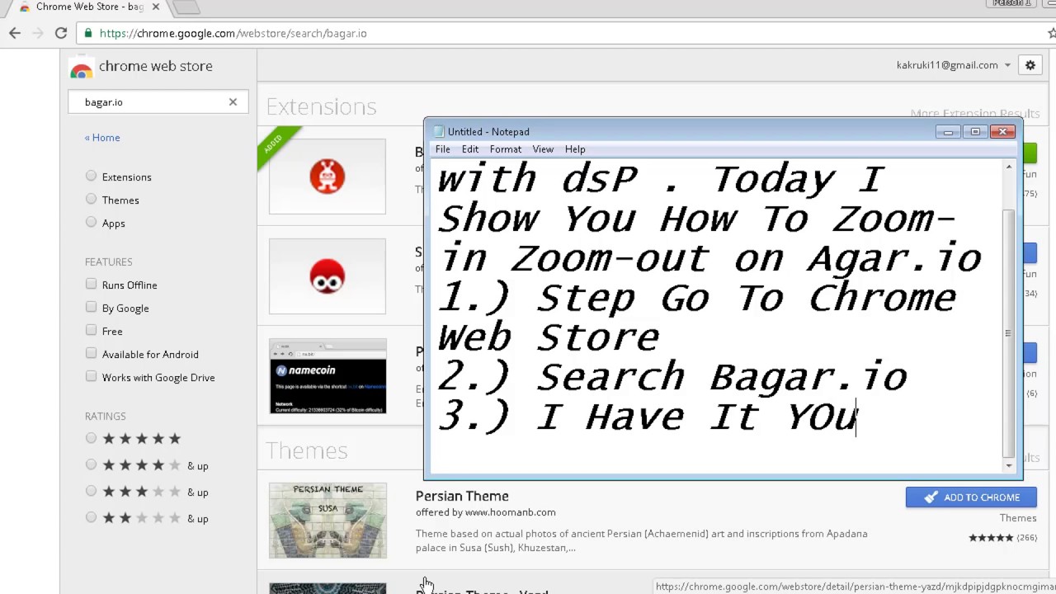1056x594 pixels.
Task: Enable Works with Google Drive checkbox
Action: pos(91,376)
